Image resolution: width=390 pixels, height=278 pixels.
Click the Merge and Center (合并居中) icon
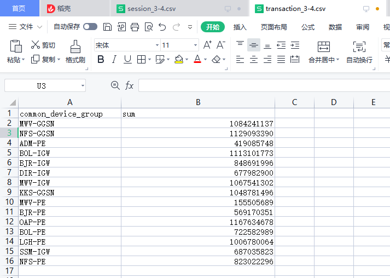323,47
